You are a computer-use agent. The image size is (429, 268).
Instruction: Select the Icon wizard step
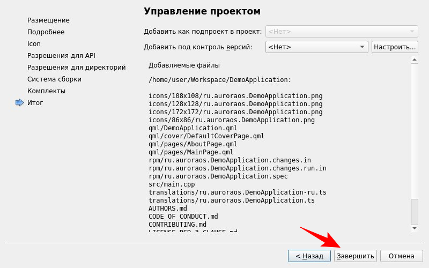(x=34, y=44)
